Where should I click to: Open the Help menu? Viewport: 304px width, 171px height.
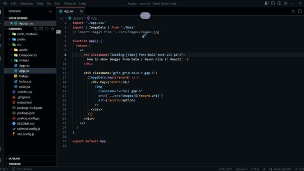pos(82,3)
